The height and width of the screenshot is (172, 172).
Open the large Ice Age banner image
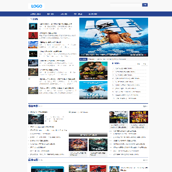click(114, 37)
